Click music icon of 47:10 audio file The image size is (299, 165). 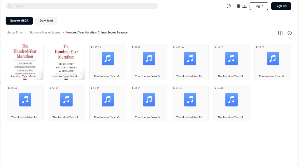pyautogui.click(x=149, y=100)
